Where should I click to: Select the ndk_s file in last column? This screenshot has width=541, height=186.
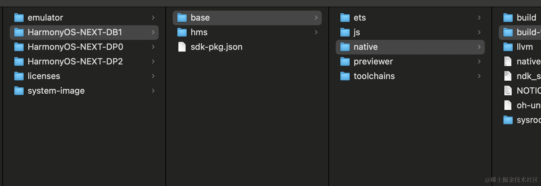pyautogui.click(x=528, y=76)
